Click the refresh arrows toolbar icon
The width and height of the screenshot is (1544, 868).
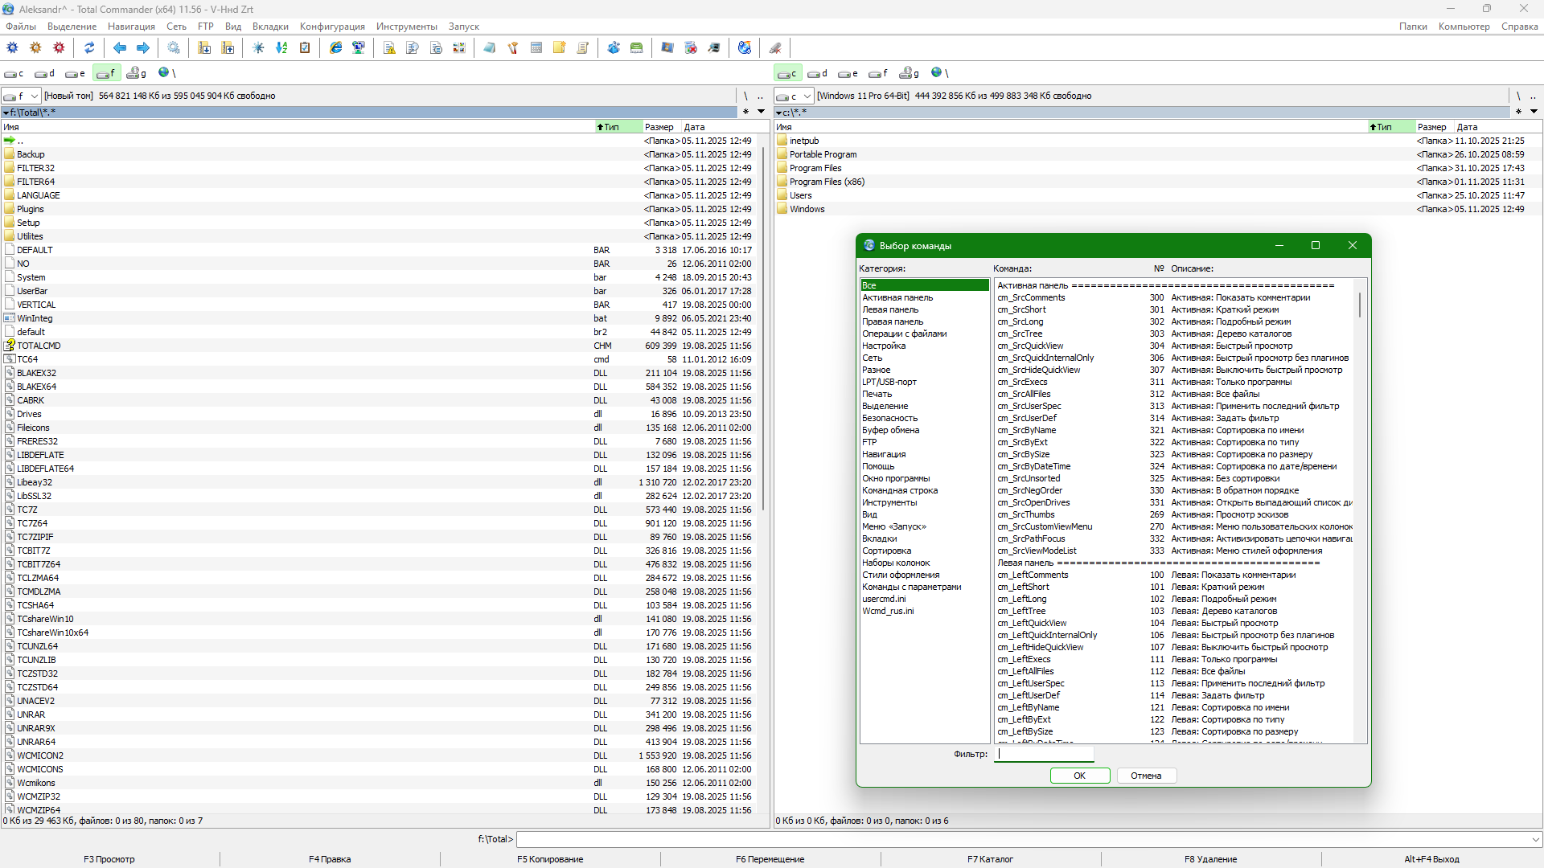click(89, 48)
